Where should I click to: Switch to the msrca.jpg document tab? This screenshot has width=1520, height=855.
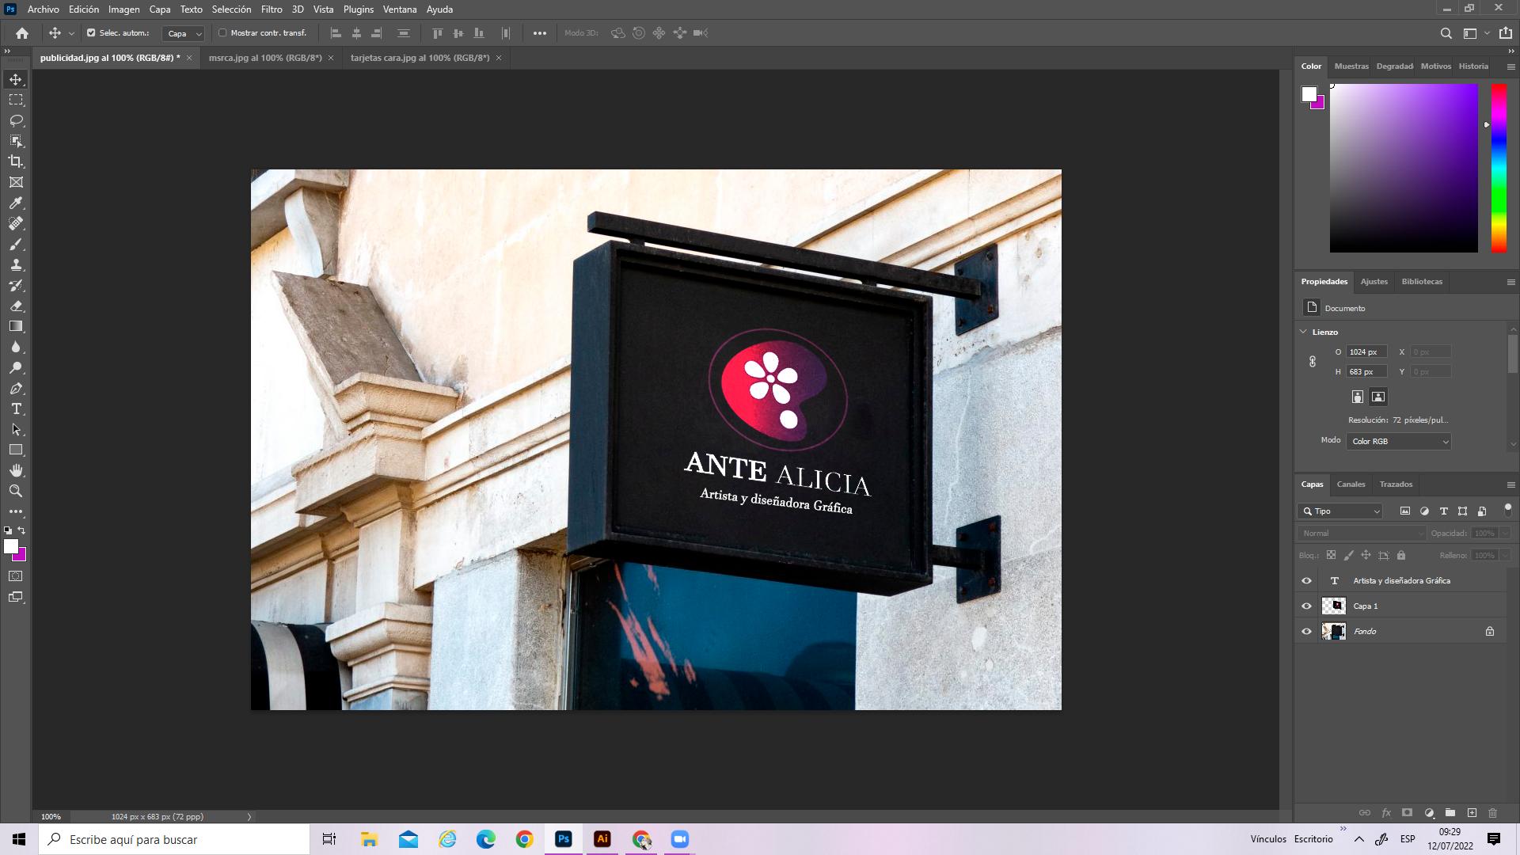(264, 58)
